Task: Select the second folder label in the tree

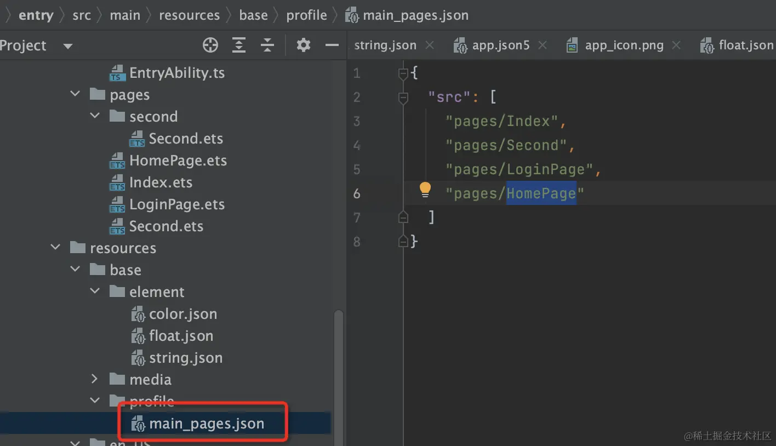Action: [153, 117]
